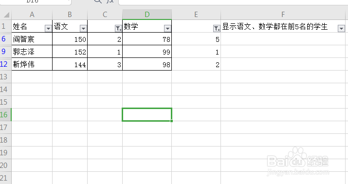Select the name cell 郭志泽

pos(32,52)
